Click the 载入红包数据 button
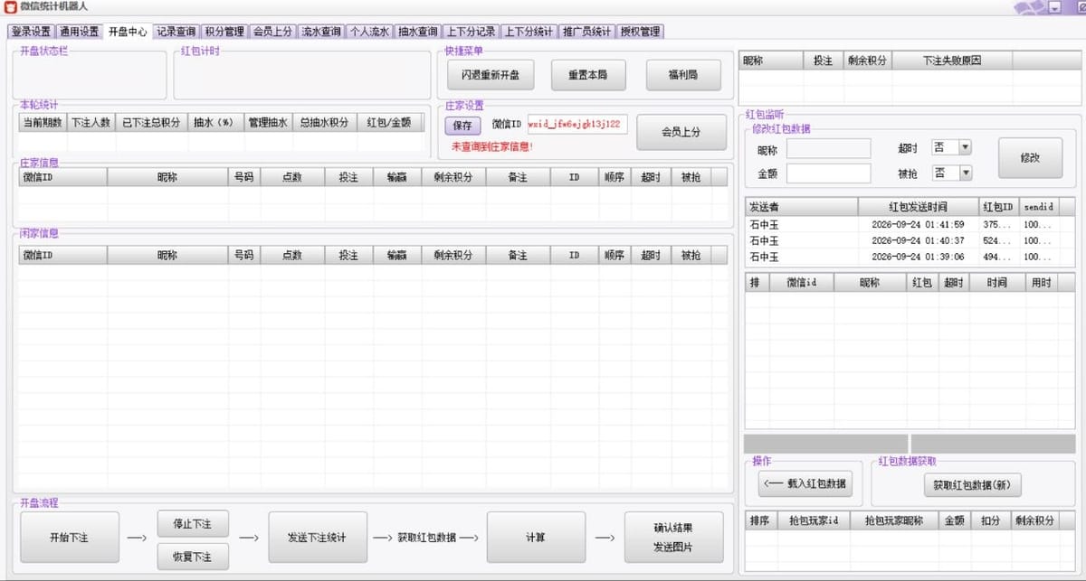 pos(805,483)
